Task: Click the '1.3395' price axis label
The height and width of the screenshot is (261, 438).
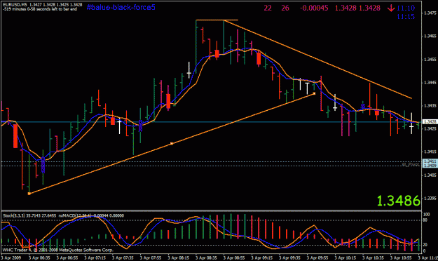Action: 430,199
